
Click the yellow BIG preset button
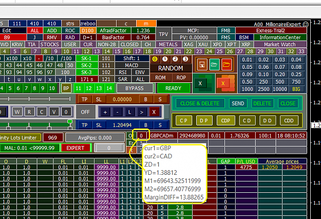click(x=296, y=89)
